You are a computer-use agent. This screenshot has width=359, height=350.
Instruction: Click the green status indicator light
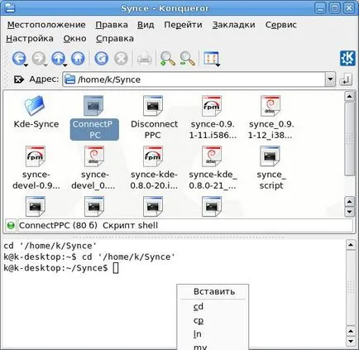(x=11, y=226)
